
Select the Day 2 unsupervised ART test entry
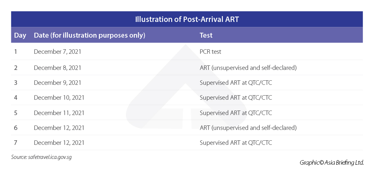[x=248, y=67]
